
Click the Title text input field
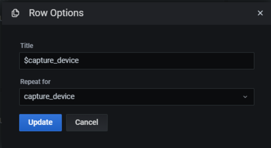coord(137,61)
